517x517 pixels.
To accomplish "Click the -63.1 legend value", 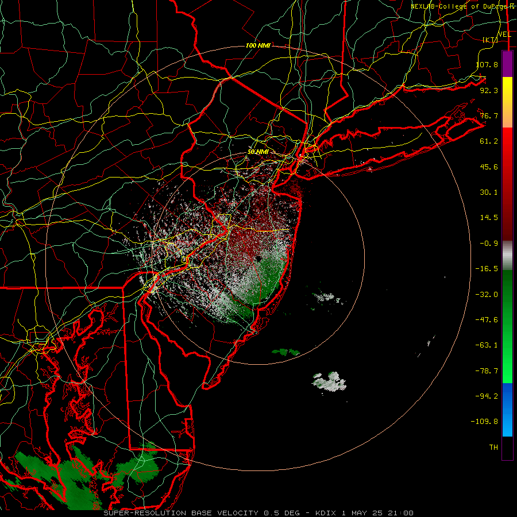I will point(487,345).
